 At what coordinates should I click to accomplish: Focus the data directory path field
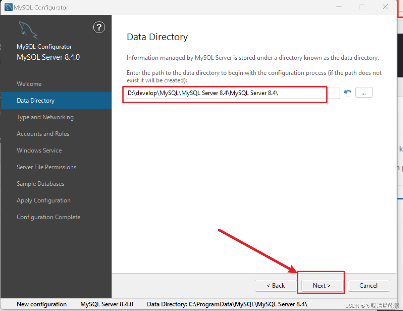pos(233,93)
